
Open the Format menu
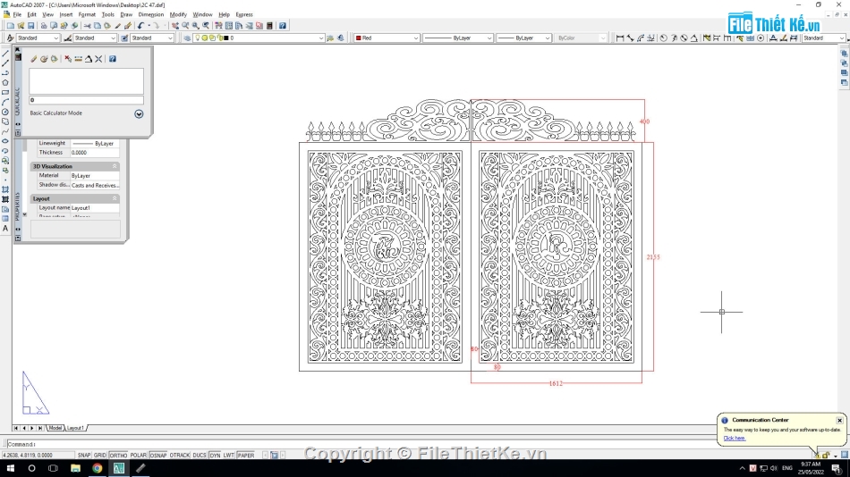coord(87,14)
